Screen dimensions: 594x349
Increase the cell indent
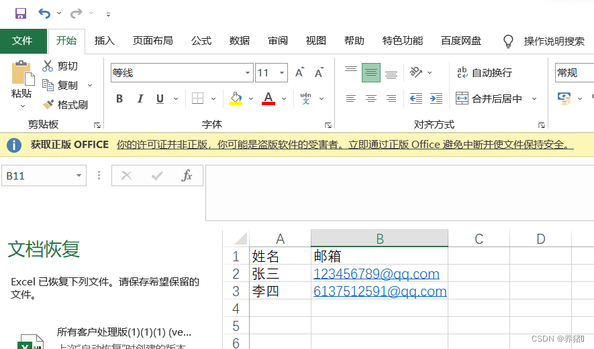tap(436, 98)
